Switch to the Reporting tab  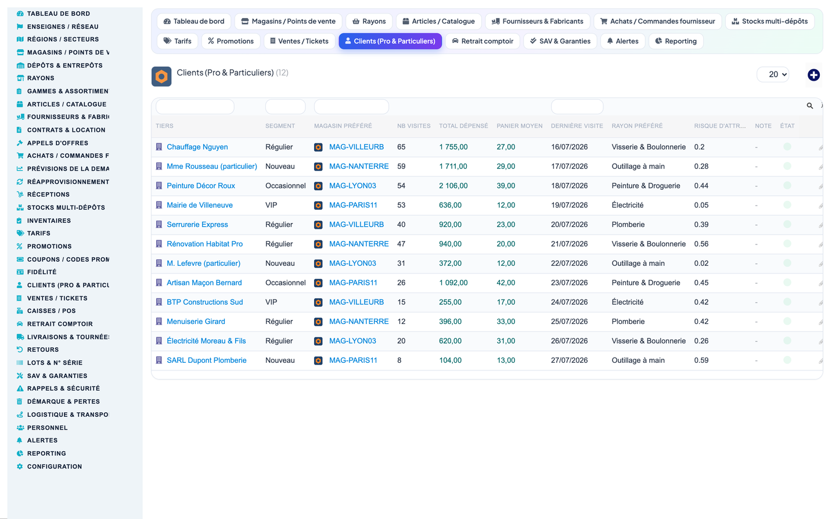(676, 41)
